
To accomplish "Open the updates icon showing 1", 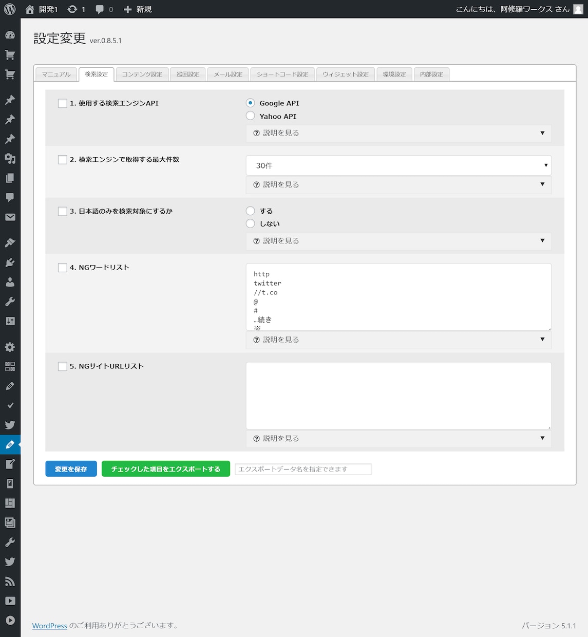I will [72, 9].
